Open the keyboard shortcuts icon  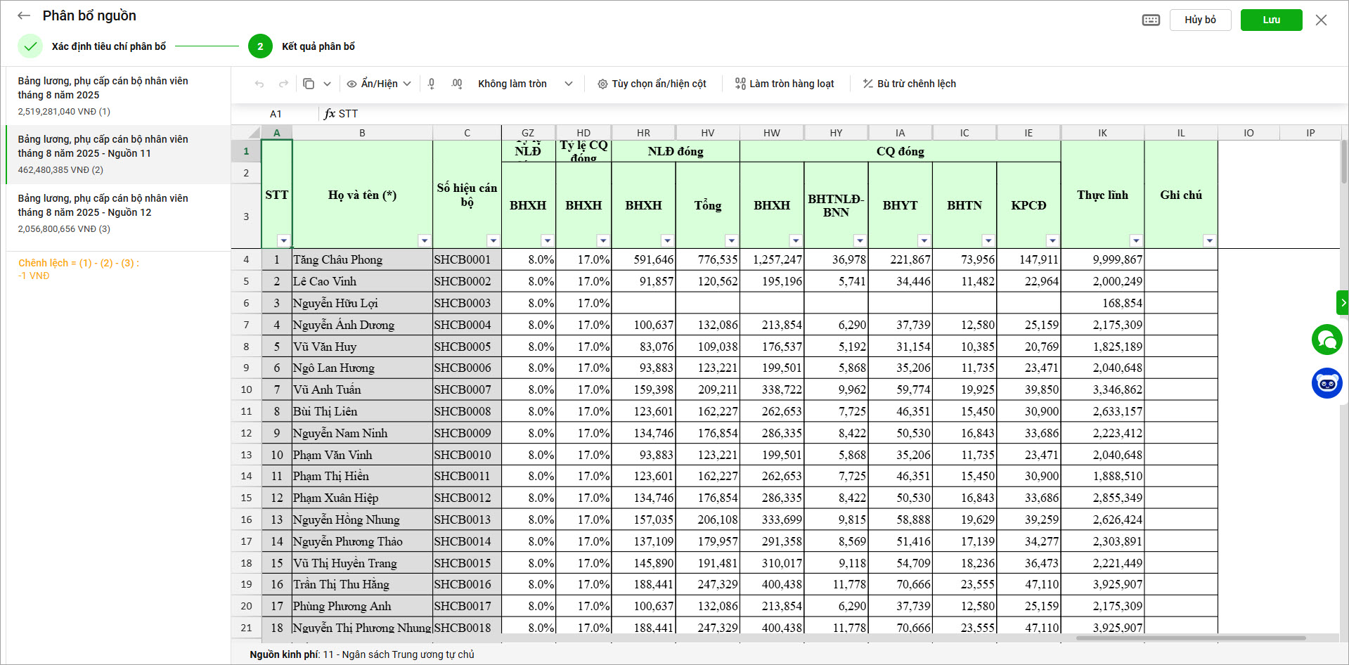click(x=1151, y=20)
